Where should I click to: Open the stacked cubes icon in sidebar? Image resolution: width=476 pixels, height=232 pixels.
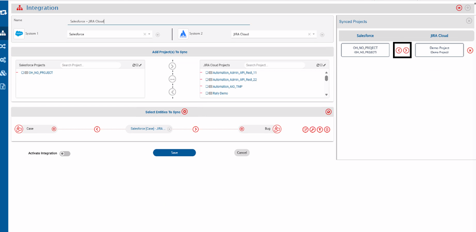pyautogui.click(x=3, y=73)
